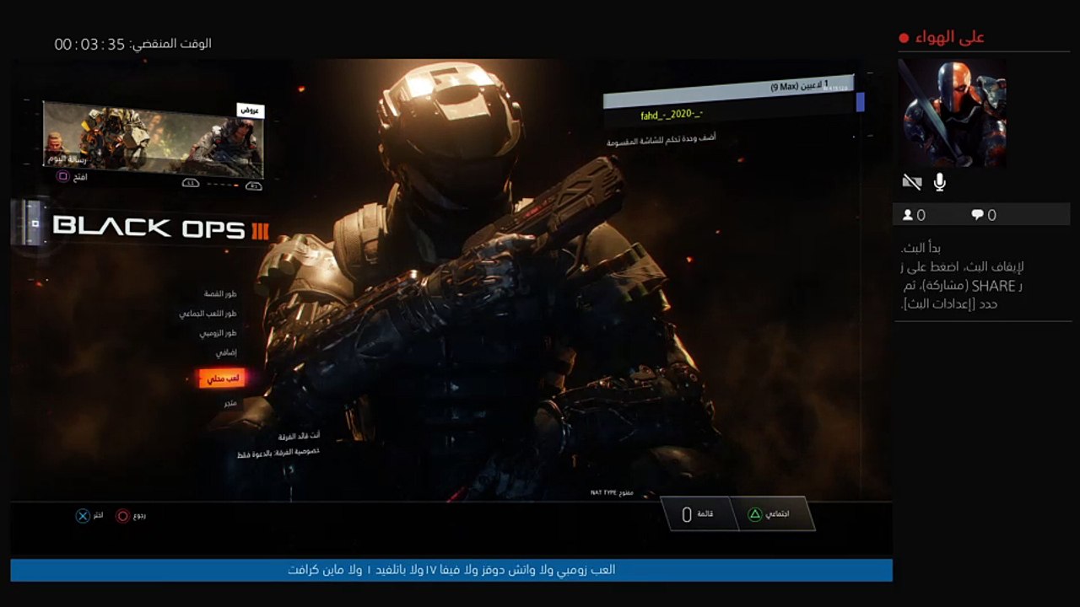Click خصوصية الفرقة party privacy text

tap(278, 453)
